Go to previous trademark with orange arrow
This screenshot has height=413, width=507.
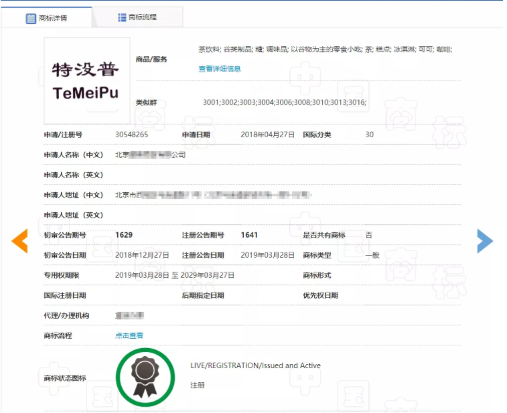tap(19, 241)
